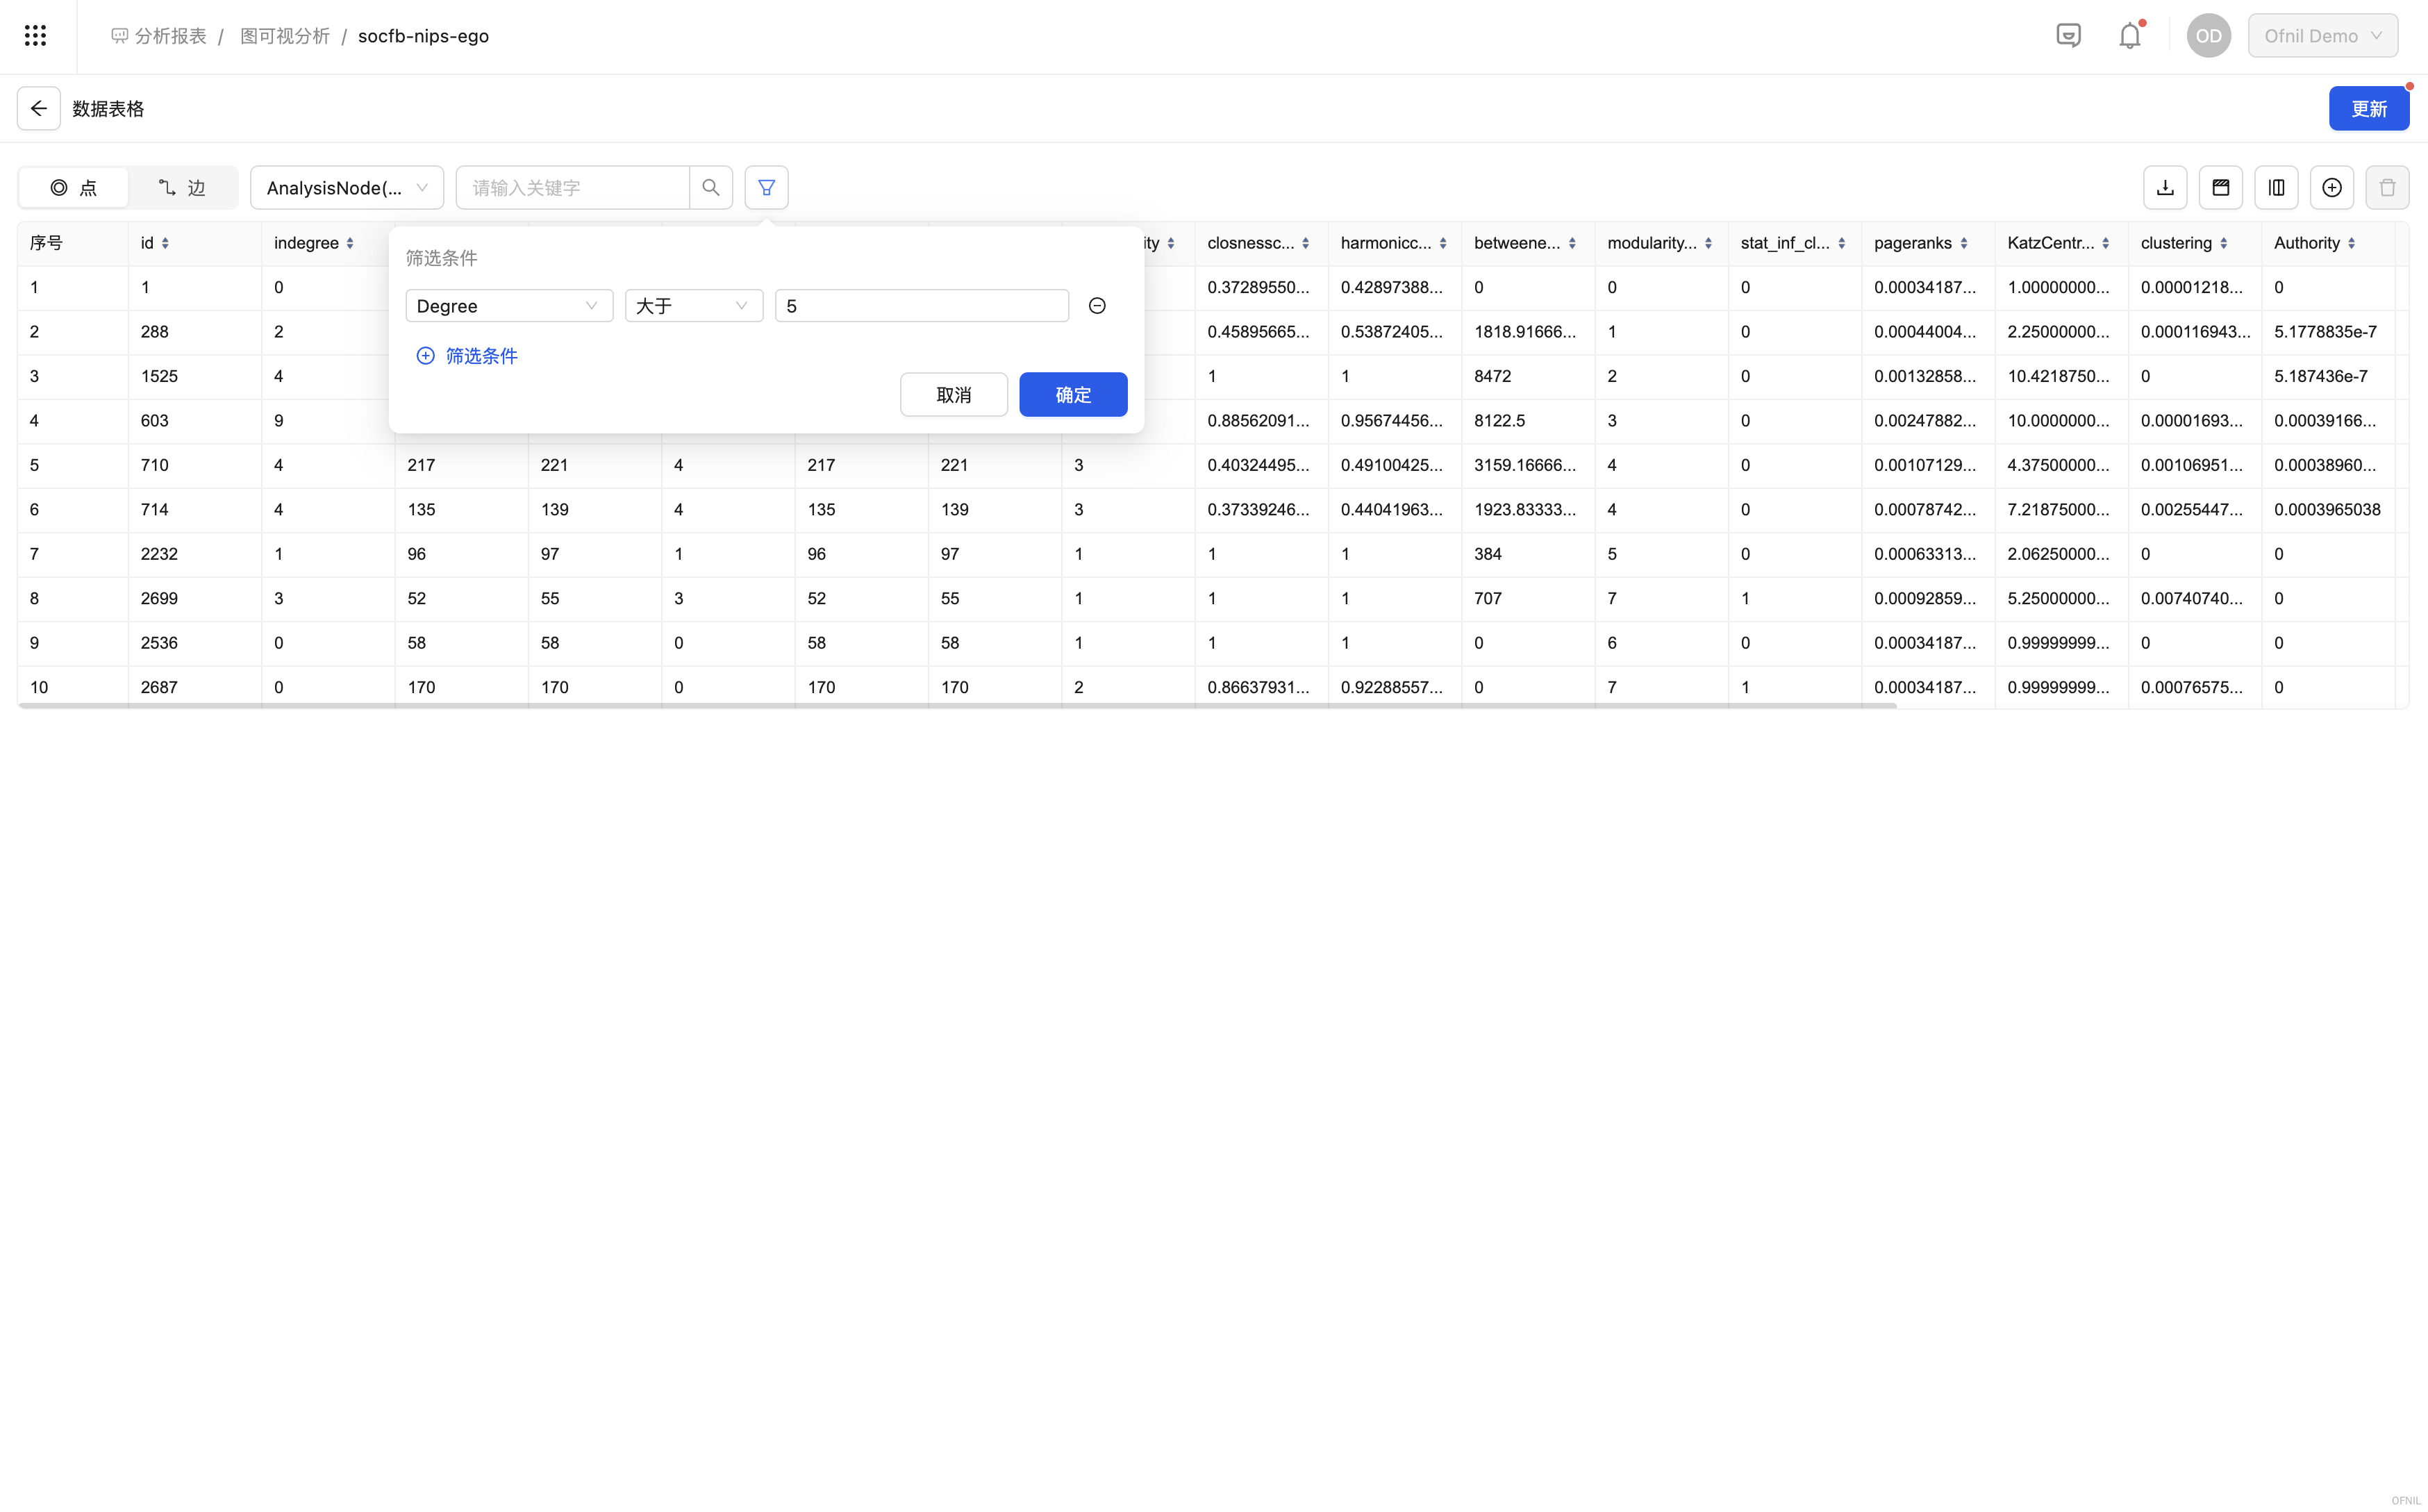
Task: Click the filter value input containing 5
Action: 922,306
